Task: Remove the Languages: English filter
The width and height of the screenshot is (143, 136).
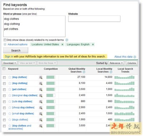Action: point(93,45)
